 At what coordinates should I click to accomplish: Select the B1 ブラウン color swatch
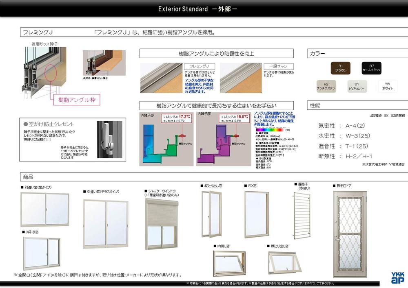coord(340,68)
